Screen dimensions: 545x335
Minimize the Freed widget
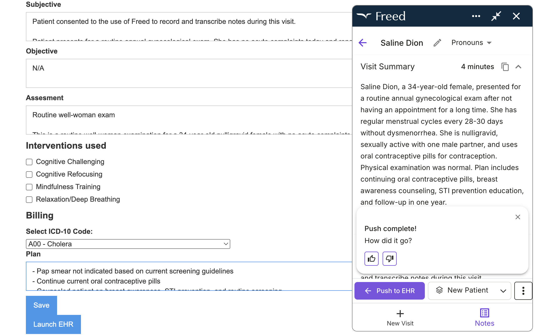click(x=496, y=16)
